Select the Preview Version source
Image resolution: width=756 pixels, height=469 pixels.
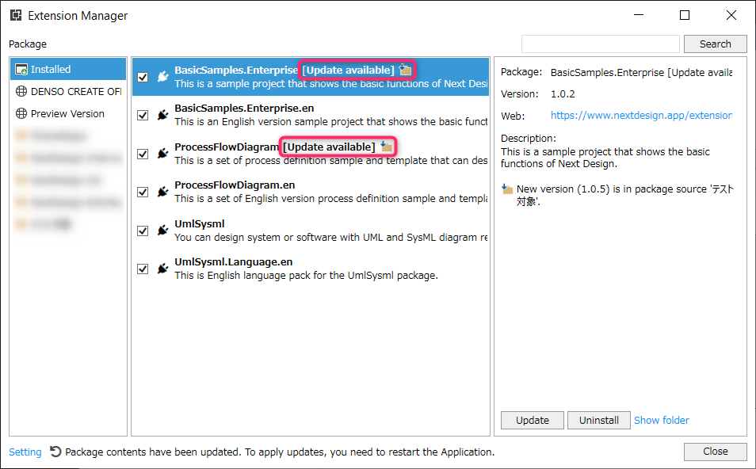(68, 113)
